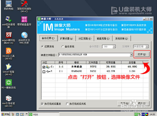Switch to 系统安装 tab
This screenshot has height=116, width=157.
[x=121, y=39]
